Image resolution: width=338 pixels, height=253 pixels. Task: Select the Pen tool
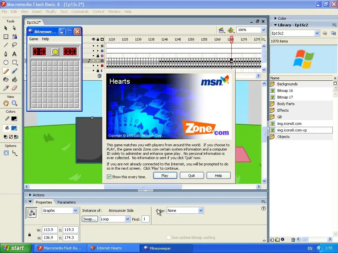6,54
